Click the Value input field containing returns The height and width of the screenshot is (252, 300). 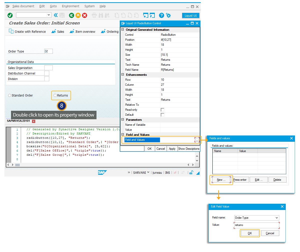tap(257, 225)
